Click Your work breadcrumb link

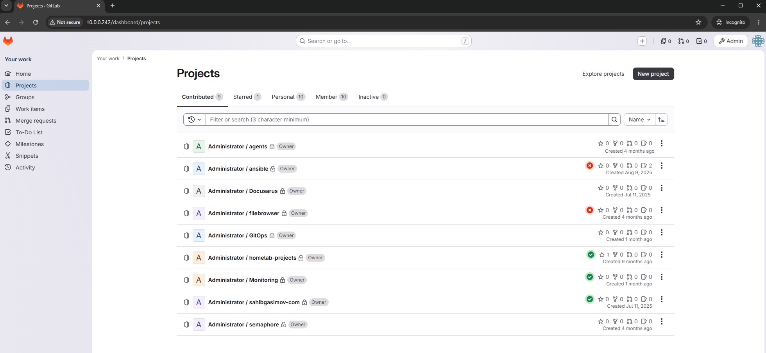[x=108, y=59]
